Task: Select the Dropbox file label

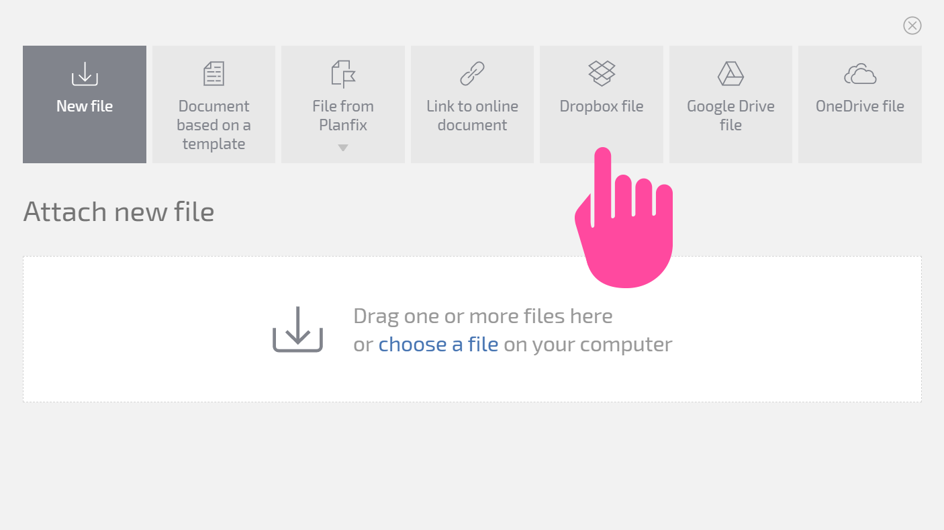Action: (602, 106)
